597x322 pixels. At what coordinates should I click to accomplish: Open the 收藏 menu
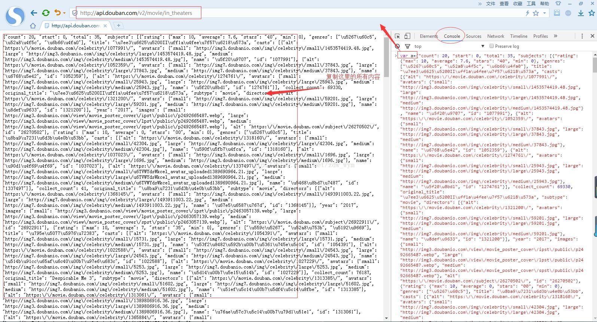coord(518,4)
